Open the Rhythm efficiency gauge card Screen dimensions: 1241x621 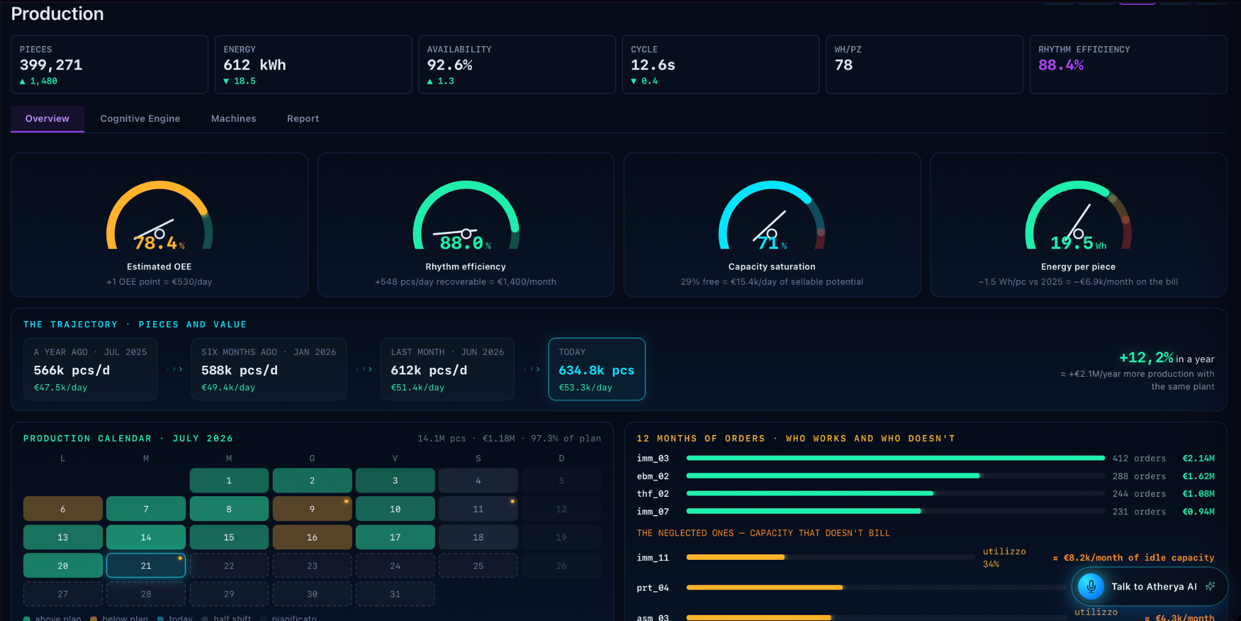466,225
